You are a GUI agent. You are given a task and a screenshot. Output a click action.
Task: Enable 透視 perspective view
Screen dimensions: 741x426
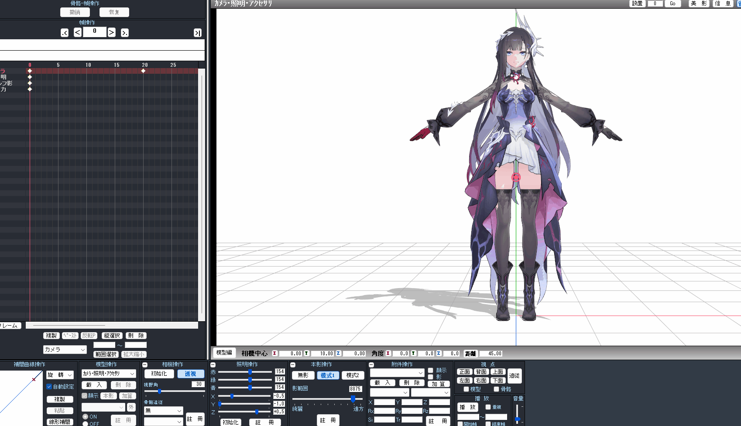coord(191,374)
